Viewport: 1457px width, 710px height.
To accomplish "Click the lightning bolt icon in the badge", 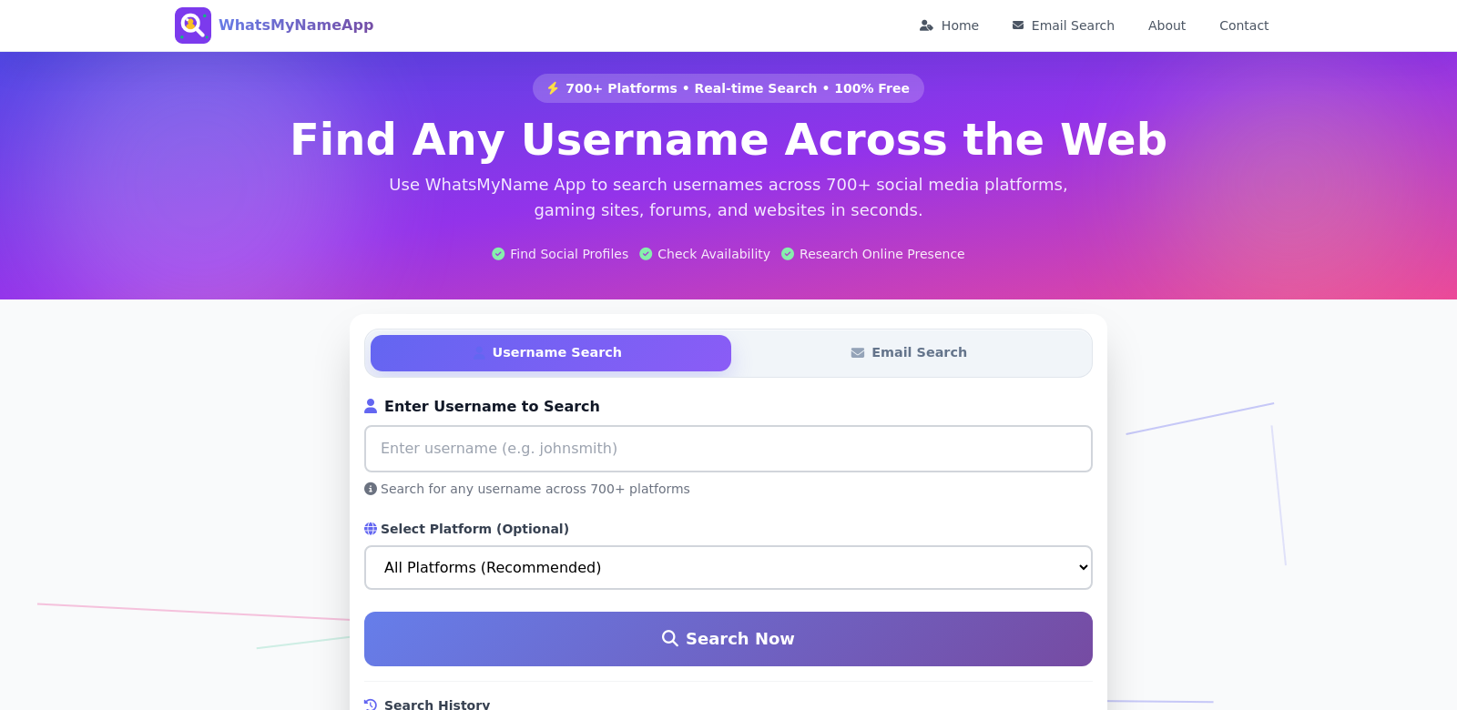I will pos(553,88).
